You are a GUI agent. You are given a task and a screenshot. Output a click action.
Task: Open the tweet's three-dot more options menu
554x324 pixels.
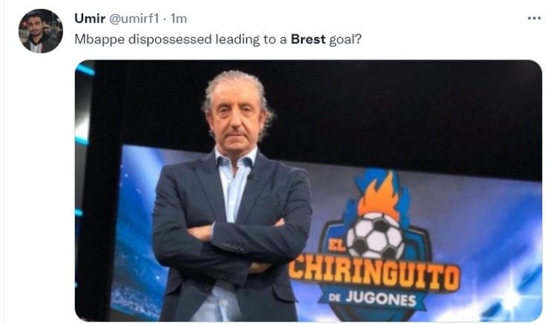[x=534, y=19]
